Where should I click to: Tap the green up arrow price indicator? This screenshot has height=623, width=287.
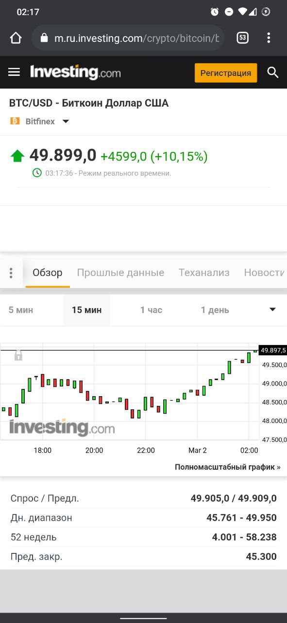click(x=17, y=156)
